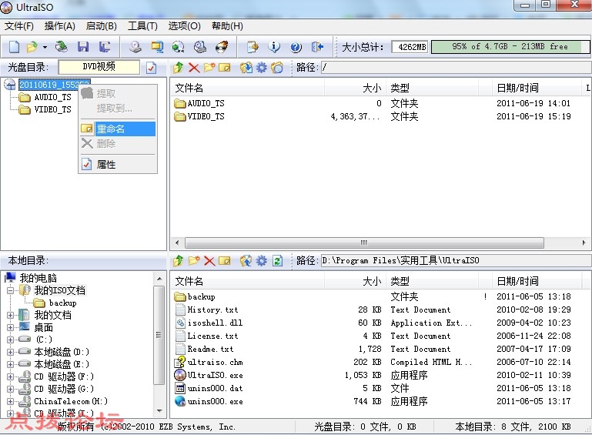Open the 帮助(H) menu
Image resolution: width=592 pixels, height=435 pixels.
[x=227, y=26]
